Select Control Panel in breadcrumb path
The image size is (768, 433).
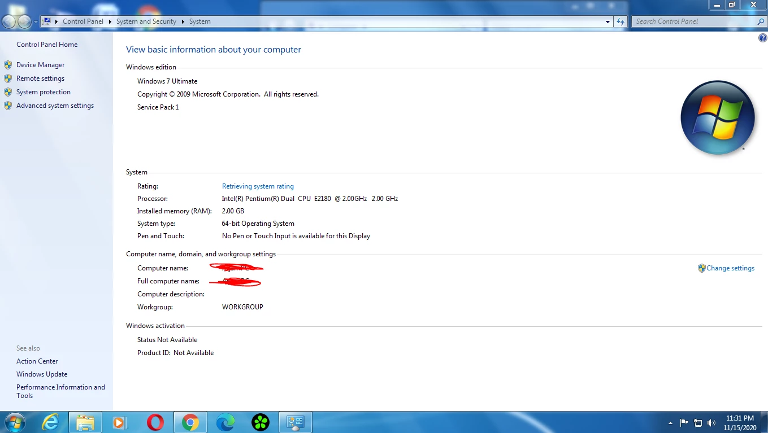click(83, 21)
